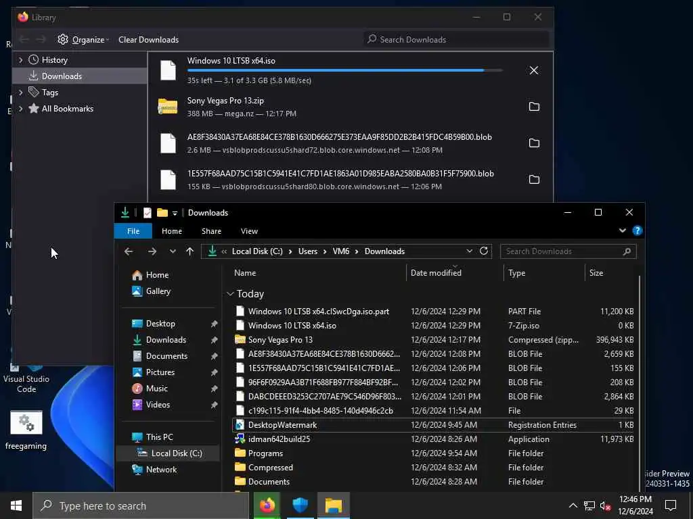
Task: Expand the Tags tree item
Action: click(x=20, y=92)
